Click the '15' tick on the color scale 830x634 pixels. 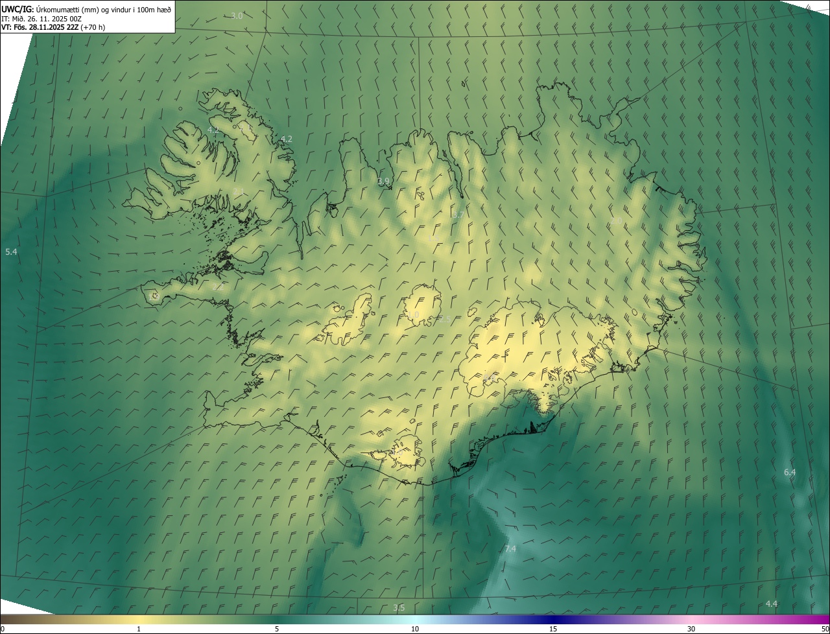tap(553, 629)
